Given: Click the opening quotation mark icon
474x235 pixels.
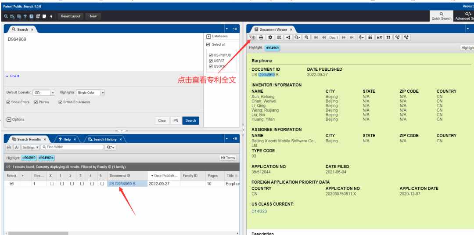Looking at the screenshot, I should click(370, 37).
